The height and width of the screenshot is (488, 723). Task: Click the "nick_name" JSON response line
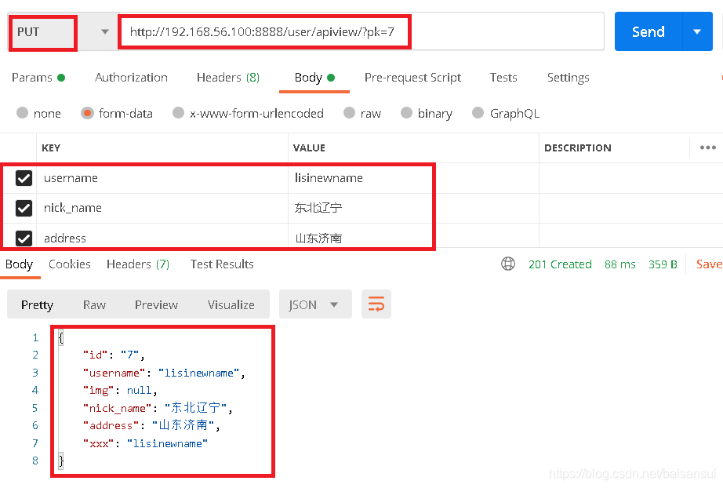pyautogui.click(x=158, y=408)
